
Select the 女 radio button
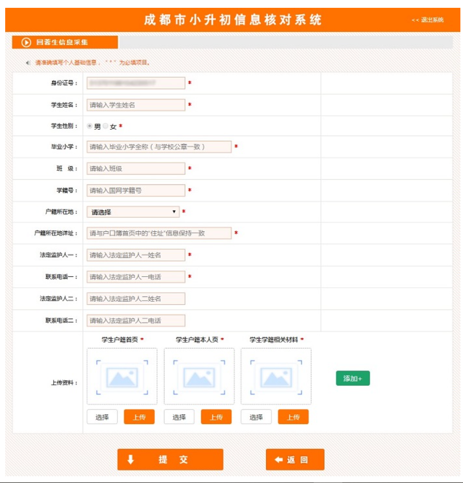click(106, 126)
